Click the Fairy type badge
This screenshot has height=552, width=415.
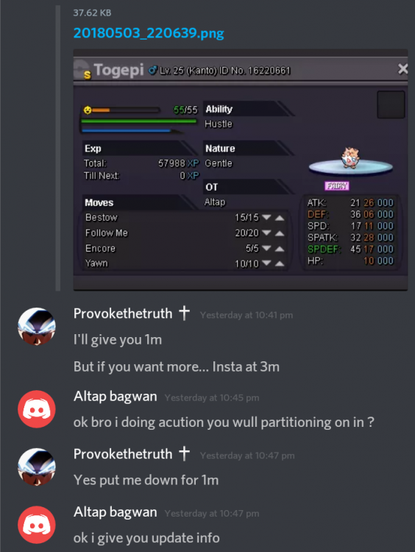pos(337,185)
